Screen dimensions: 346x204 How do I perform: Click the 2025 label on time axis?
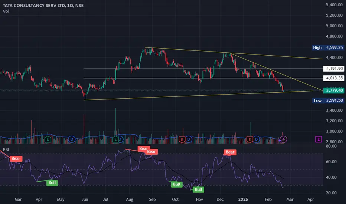click(243, 200)
